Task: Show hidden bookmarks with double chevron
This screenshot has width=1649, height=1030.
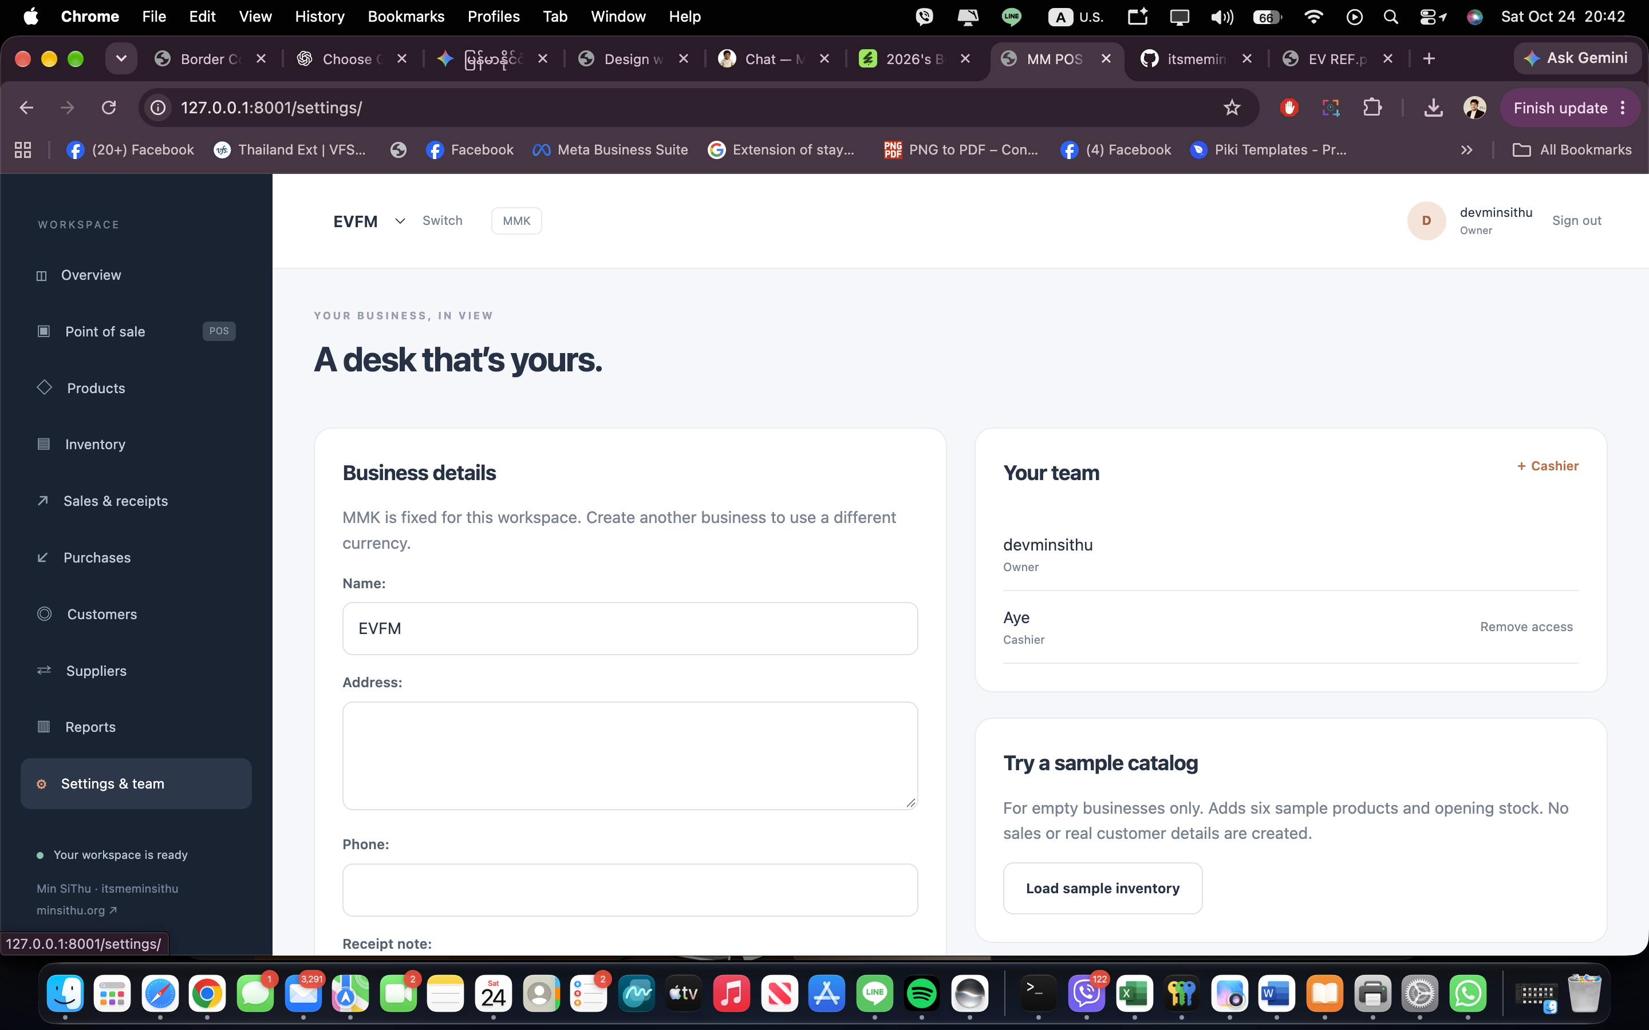Action: 1466,150
